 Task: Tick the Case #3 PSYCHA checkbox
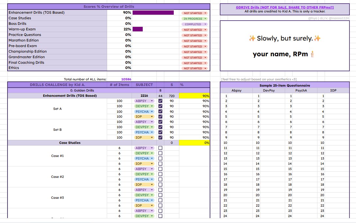point(160,200)
